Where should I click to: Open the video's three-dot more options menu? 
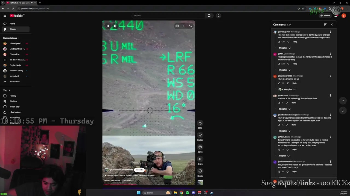[184, 26]
